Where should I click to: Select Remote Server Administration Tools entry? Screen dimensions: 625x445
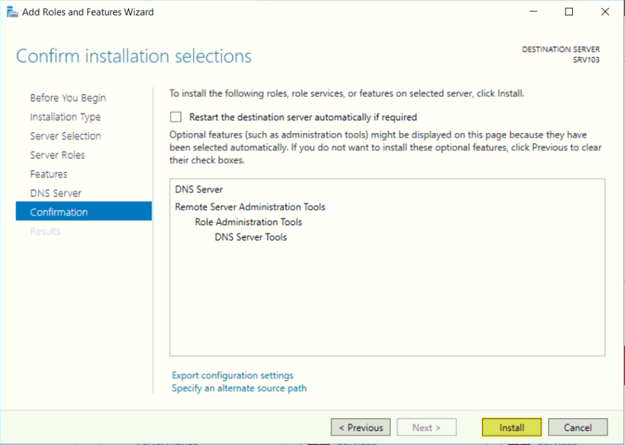[250, 207]
